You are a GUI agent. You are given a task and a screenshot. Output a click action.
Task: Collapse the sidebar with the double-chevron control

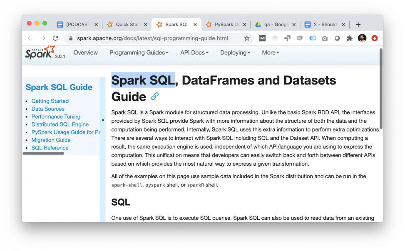tap(103, 119)
